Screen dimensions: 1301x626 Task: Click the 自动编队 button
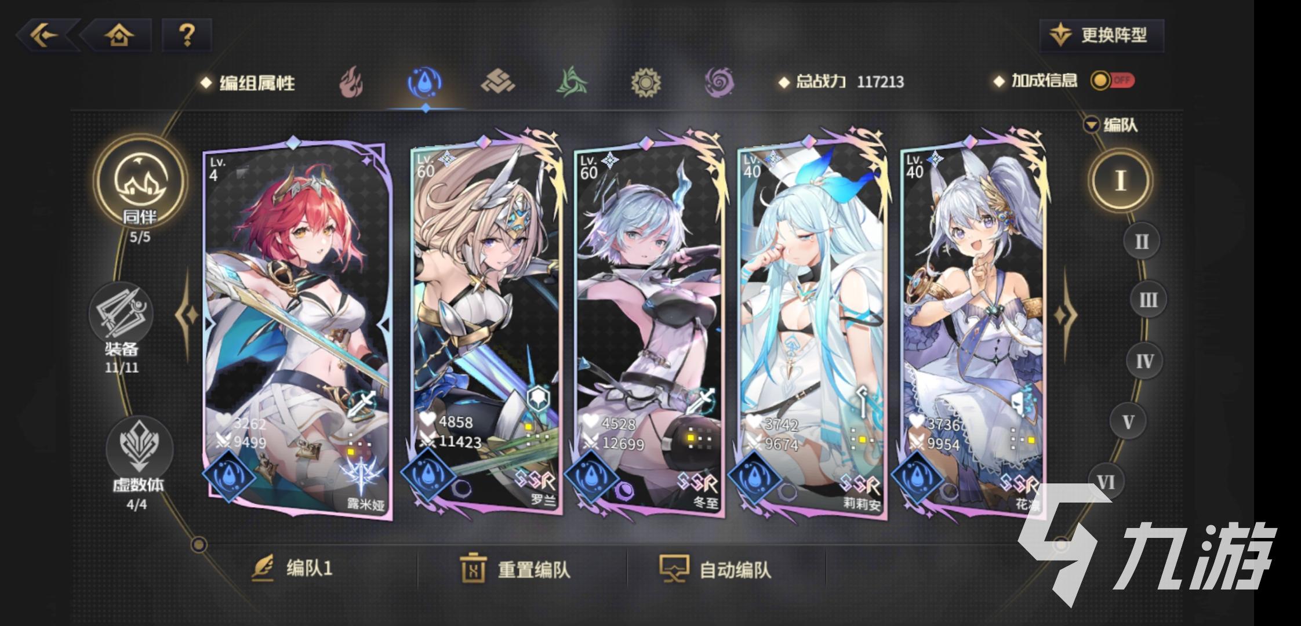click(715, 569)
